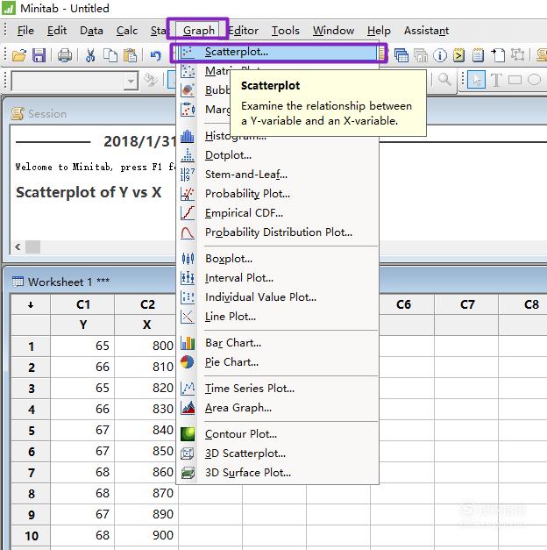The height and width of the screenshot is (550, 547).
Task: Open the File menu
Action: [25, 31]
